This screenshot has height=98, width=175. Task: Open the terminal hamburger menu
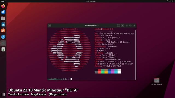pyautogui.click(x=122, y=26)
